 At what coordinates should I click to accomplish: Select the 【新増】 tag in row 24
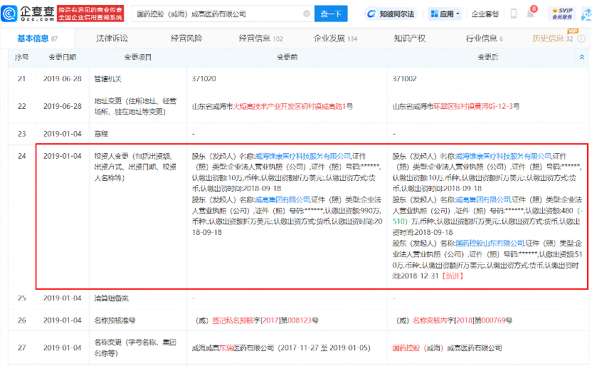[453, 276]
